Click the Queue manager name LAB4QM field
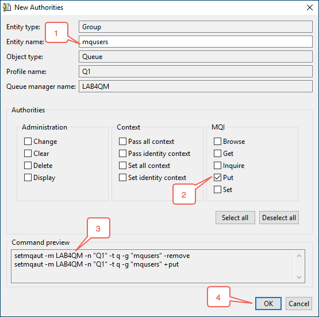319x317 pixels. [x=195, y=87]
